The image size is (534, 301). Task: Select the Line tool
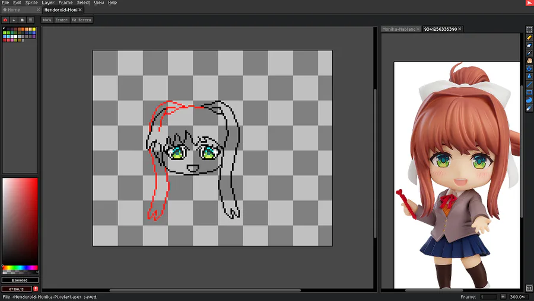[529, 84]
